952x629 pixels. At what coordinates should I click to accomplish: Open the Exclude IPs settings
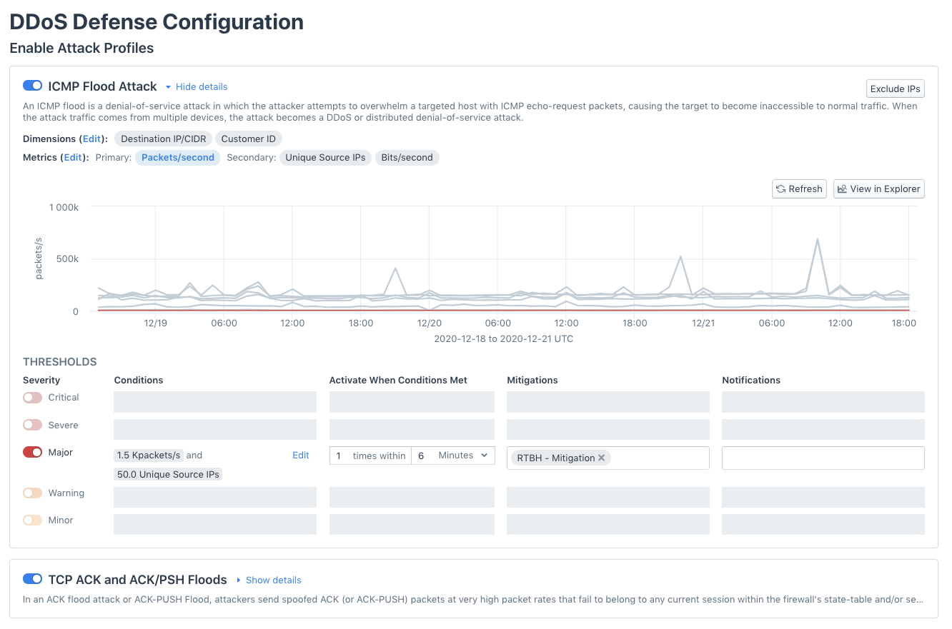895,88
